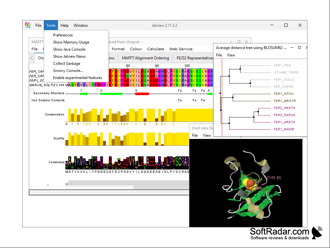330x248 pixels.
Task: Click the THR 89 label in Jmol view
Action: [274, 178]
